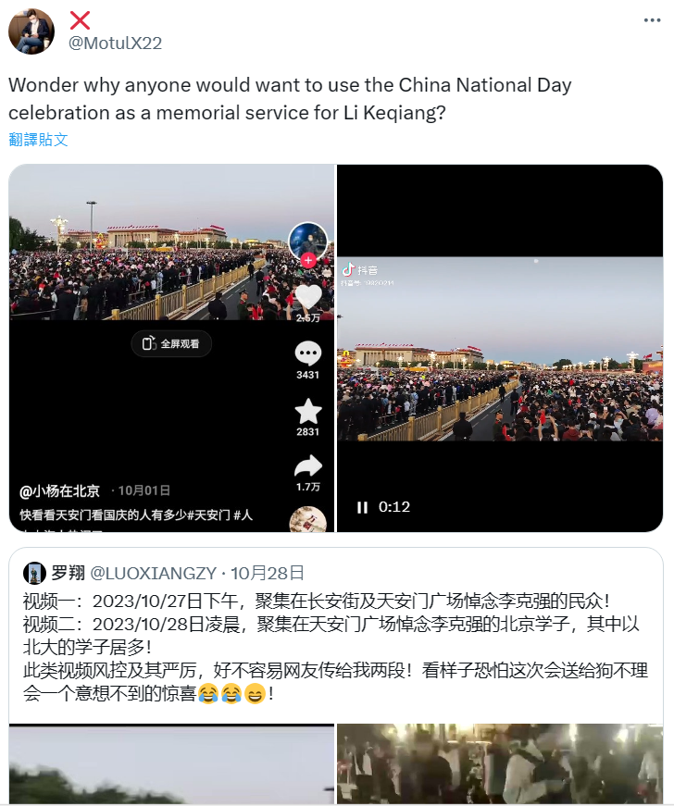674x806 pixels.
Task: Open the @MotulX22 profile avatar
Action: pos(31,31)
